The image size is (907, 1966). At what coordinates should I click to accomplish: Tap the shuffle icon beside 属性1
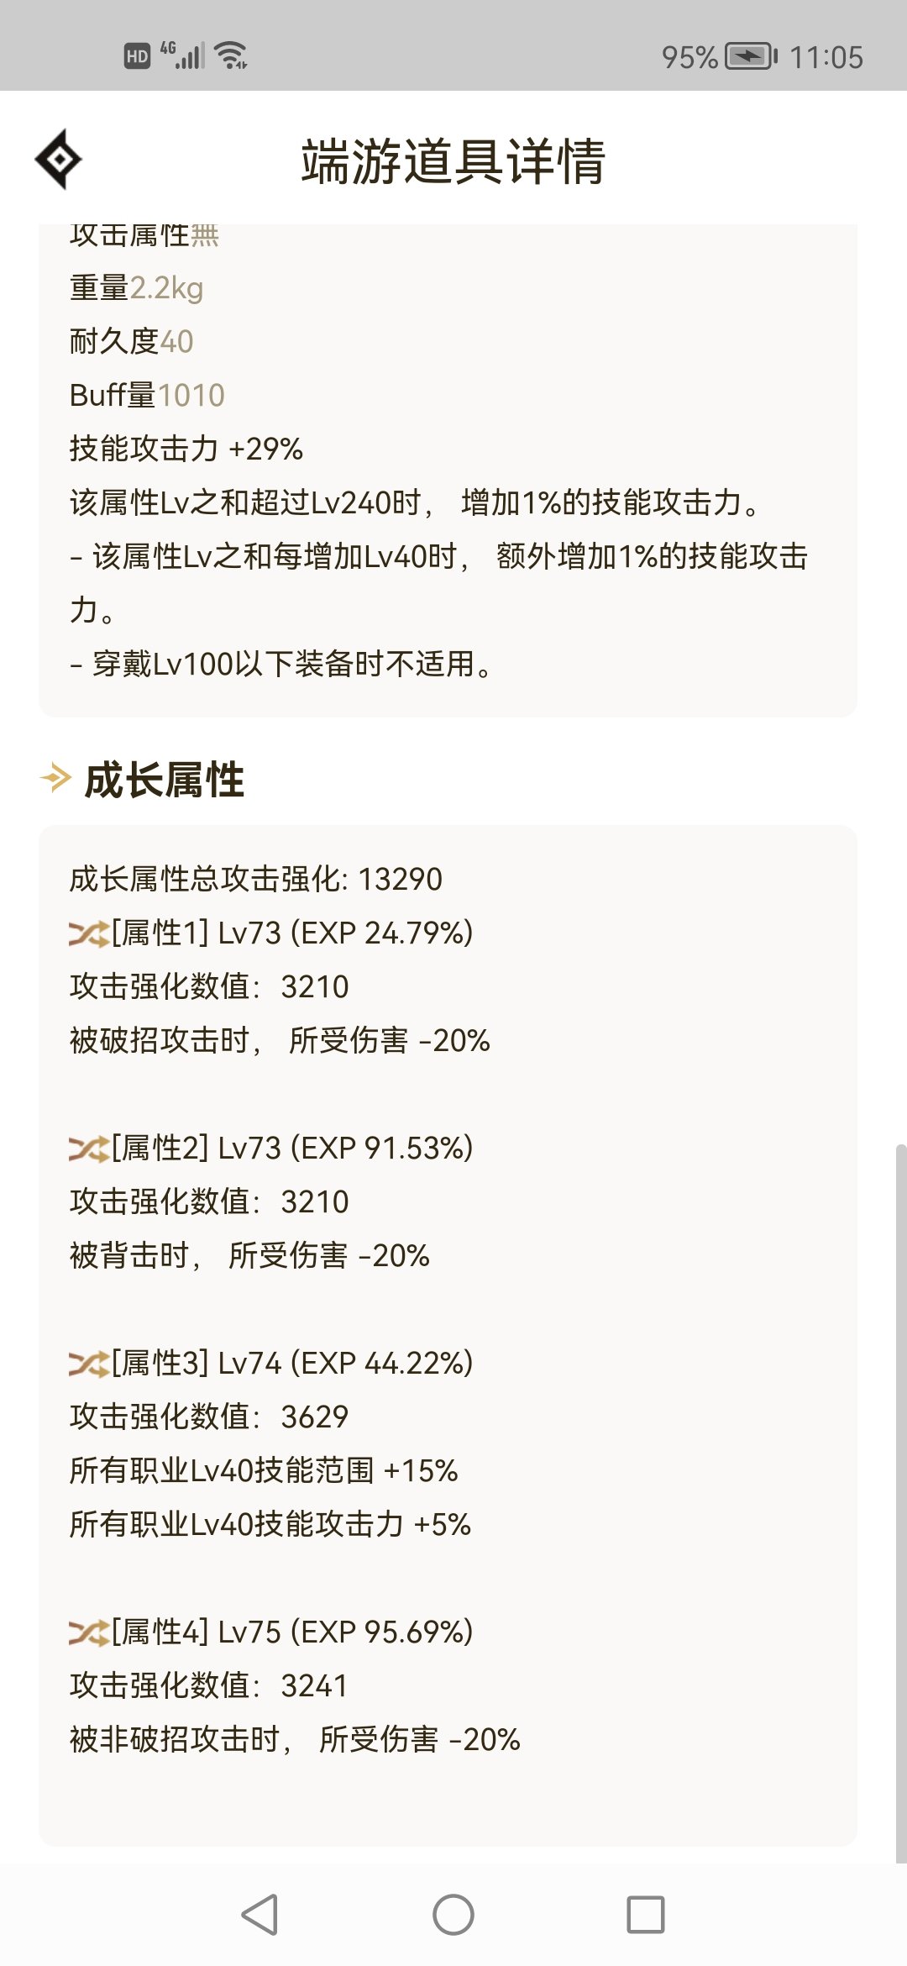(89, 933)
